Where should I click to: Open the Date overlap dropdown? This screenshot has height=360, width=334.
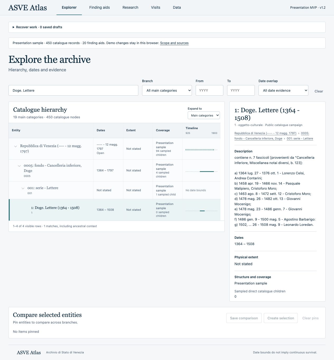pyautogui.click(x=283, y=90)
